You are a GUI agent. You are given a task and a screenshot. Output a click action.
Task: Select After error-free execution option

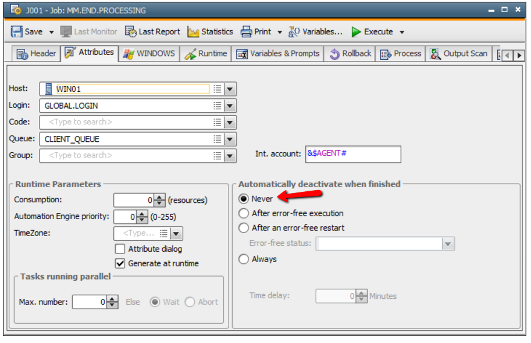click(x=243, y=213)
